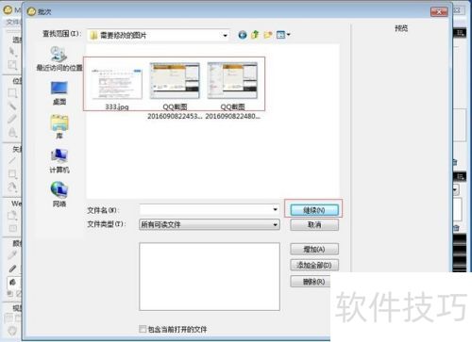Open file type dropdown 所有可读文件

pos(210,224)
